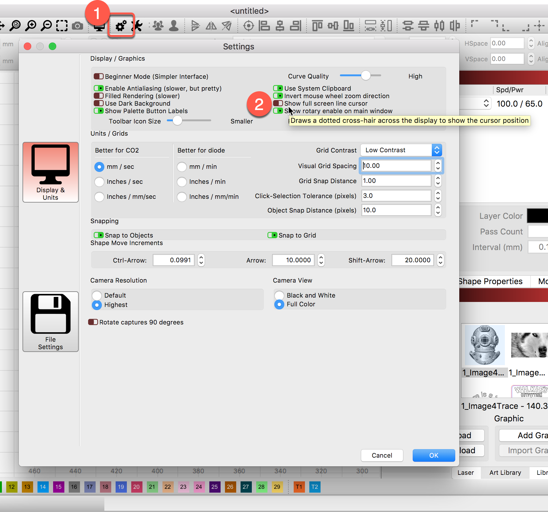Click the Curve Quality slider handle
The width and height of the screenshot is (548, 512).
tap(366, 76)
